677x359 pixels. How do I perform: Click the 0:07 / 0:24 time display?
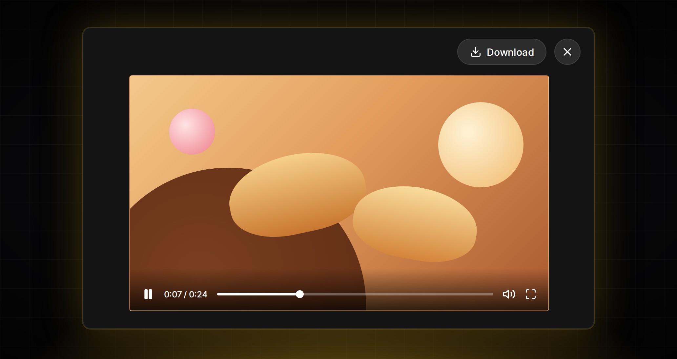186,294
